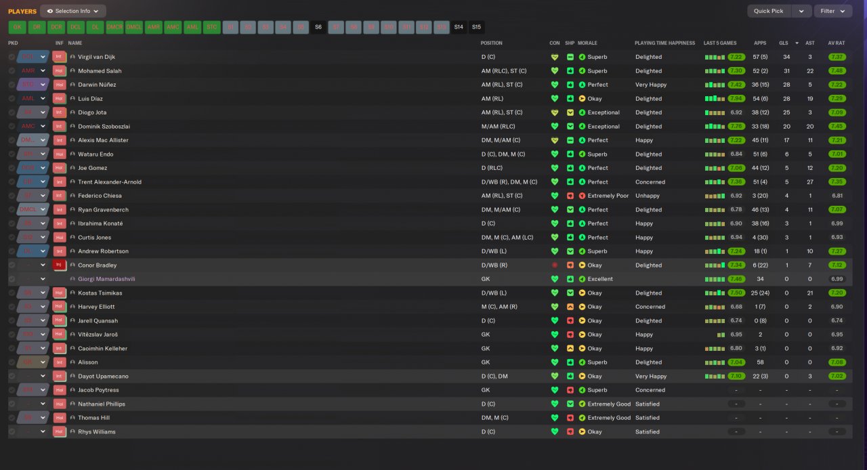Open the position dropdown for Ryan Gravenberch

43,209
